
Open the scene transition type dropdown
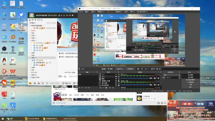click(x=170, y=75)
